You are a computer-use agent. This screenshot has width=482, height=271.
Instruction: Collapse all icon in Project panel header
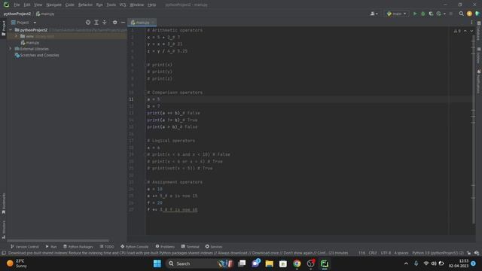(105, 23)
